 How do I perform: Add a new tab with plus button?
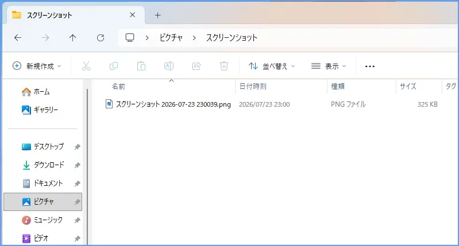click(158, 15)
